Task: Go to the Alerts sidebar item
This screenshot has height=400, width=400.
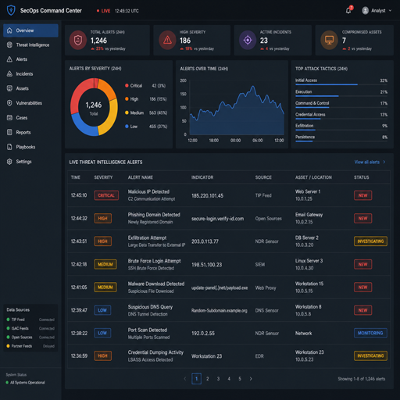Action: [x=30, y=59]
